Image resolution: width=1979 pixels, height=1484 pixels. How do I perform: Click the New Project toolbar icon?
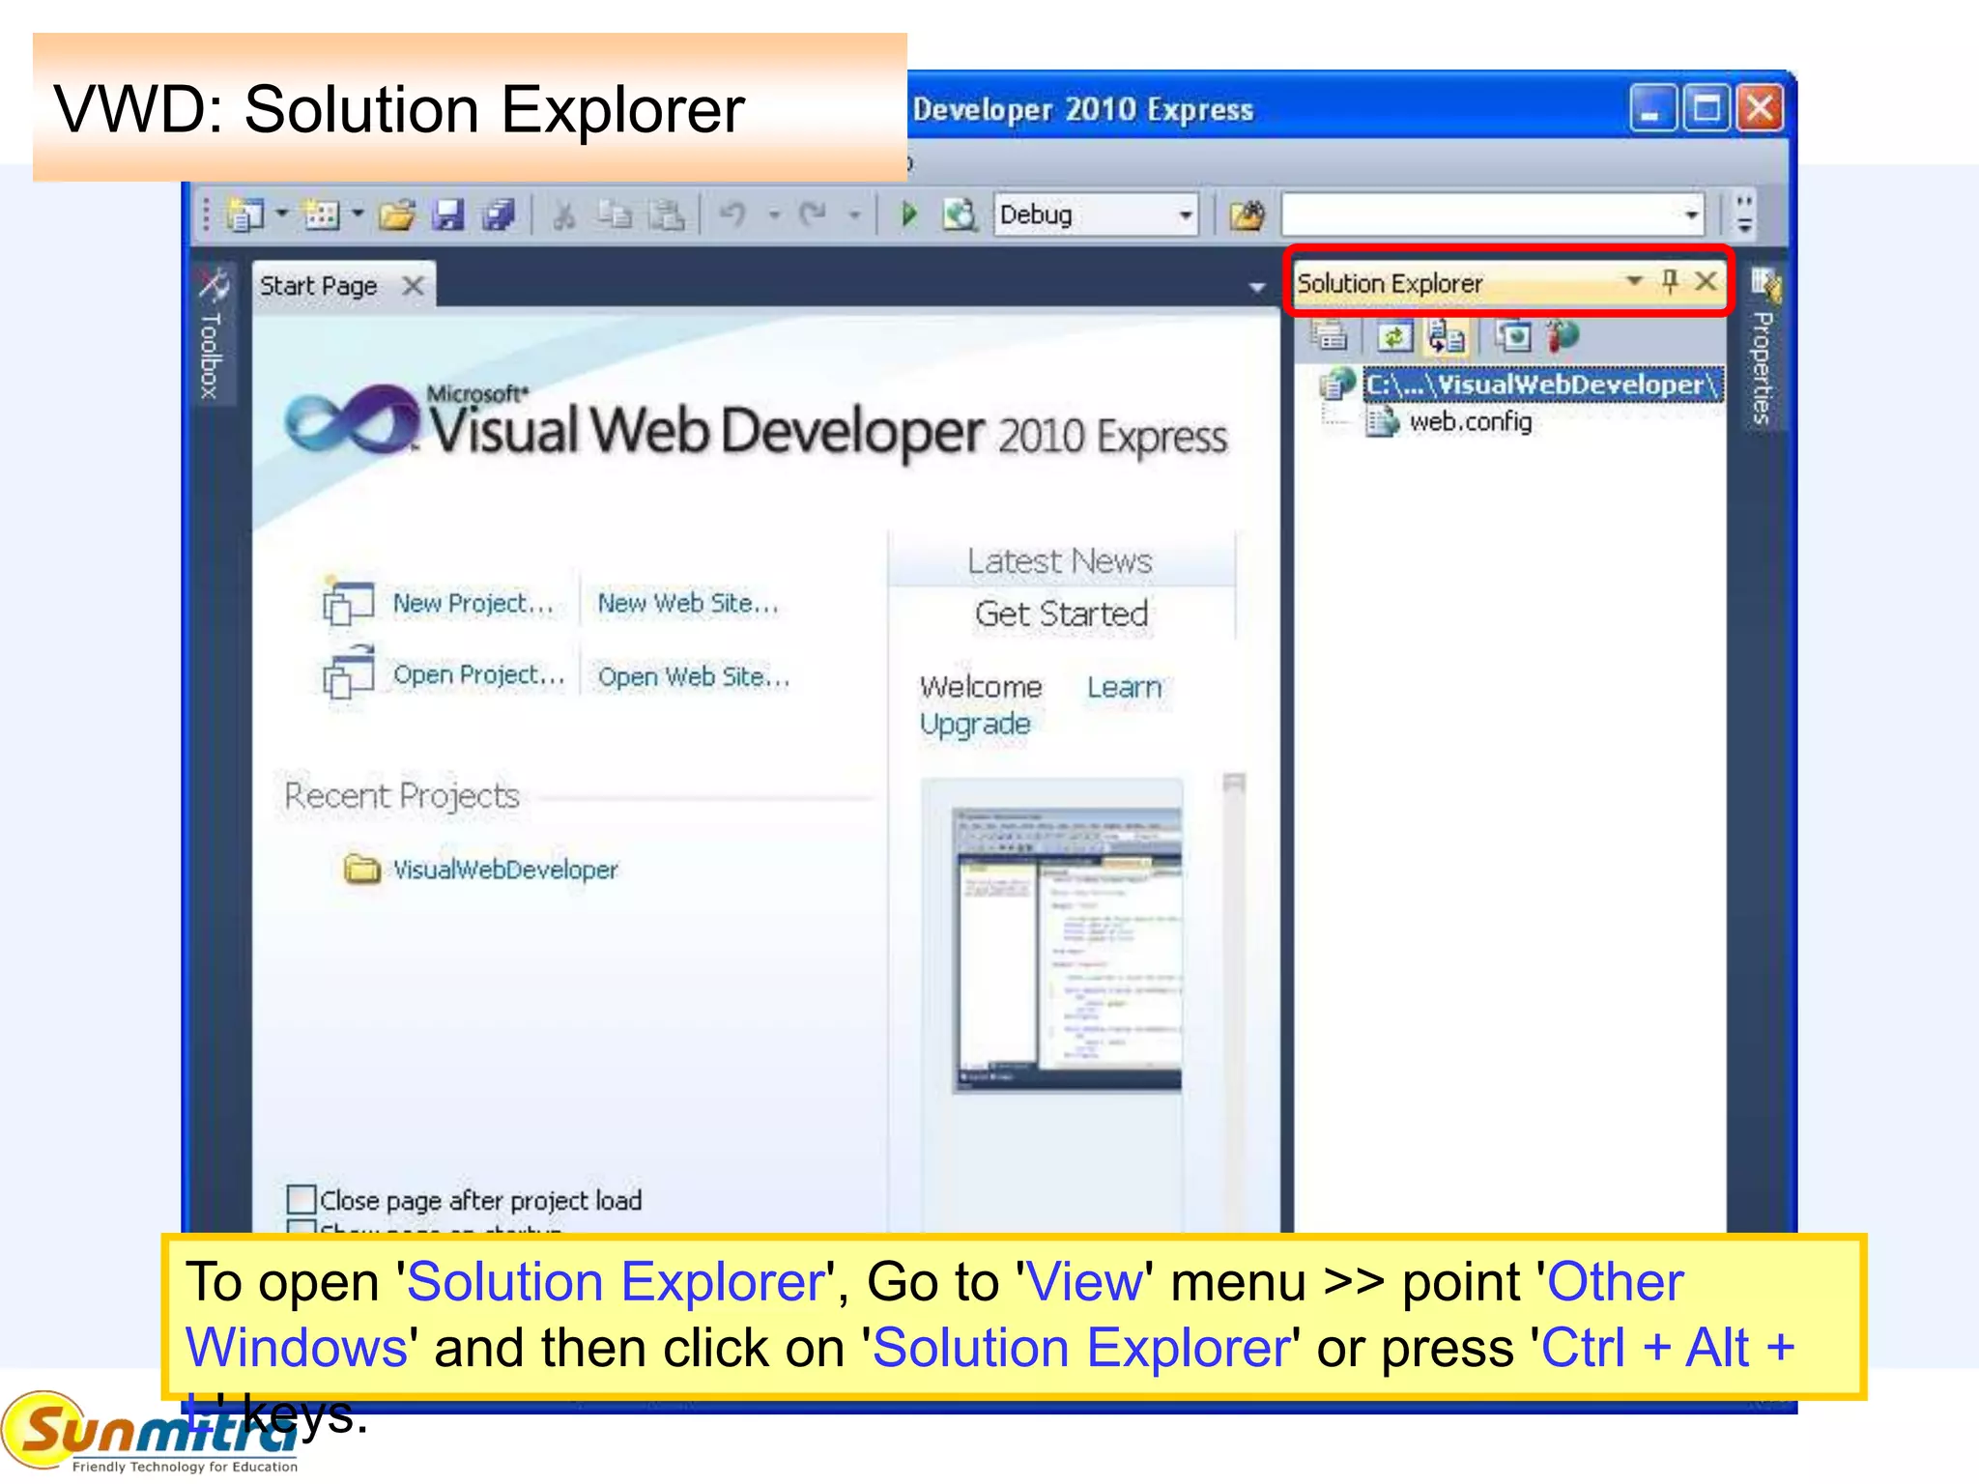[x=245, y=214]
